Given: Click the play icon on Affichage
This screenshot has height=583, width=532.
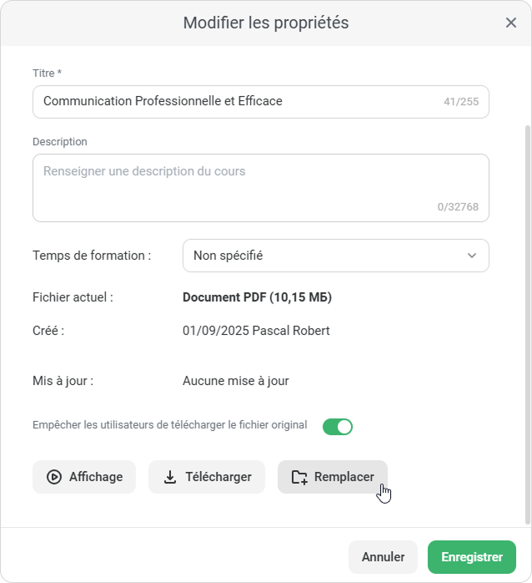Looking at the screenshot, I should pos(54,477).
